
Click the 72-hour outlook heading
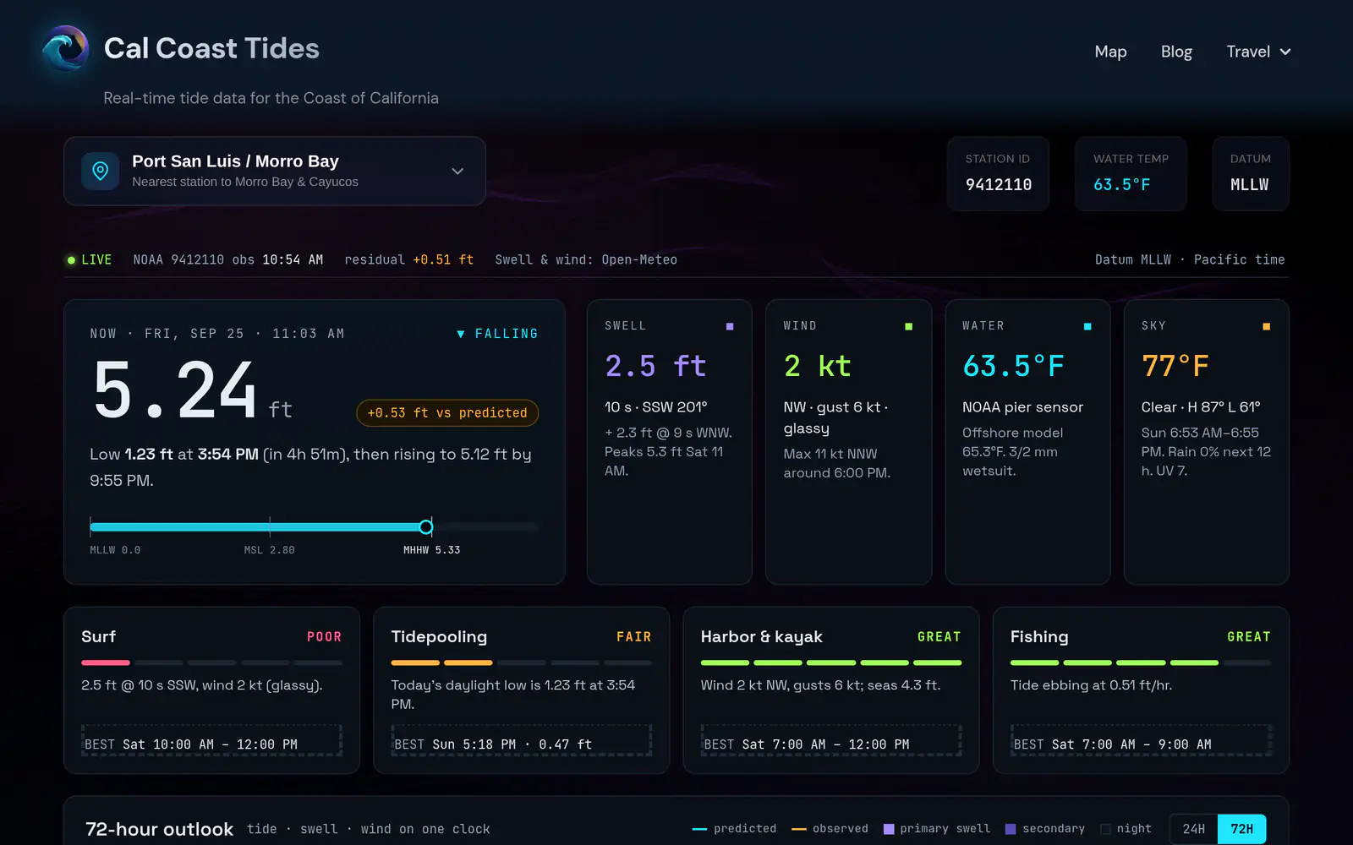pos(160,829)
